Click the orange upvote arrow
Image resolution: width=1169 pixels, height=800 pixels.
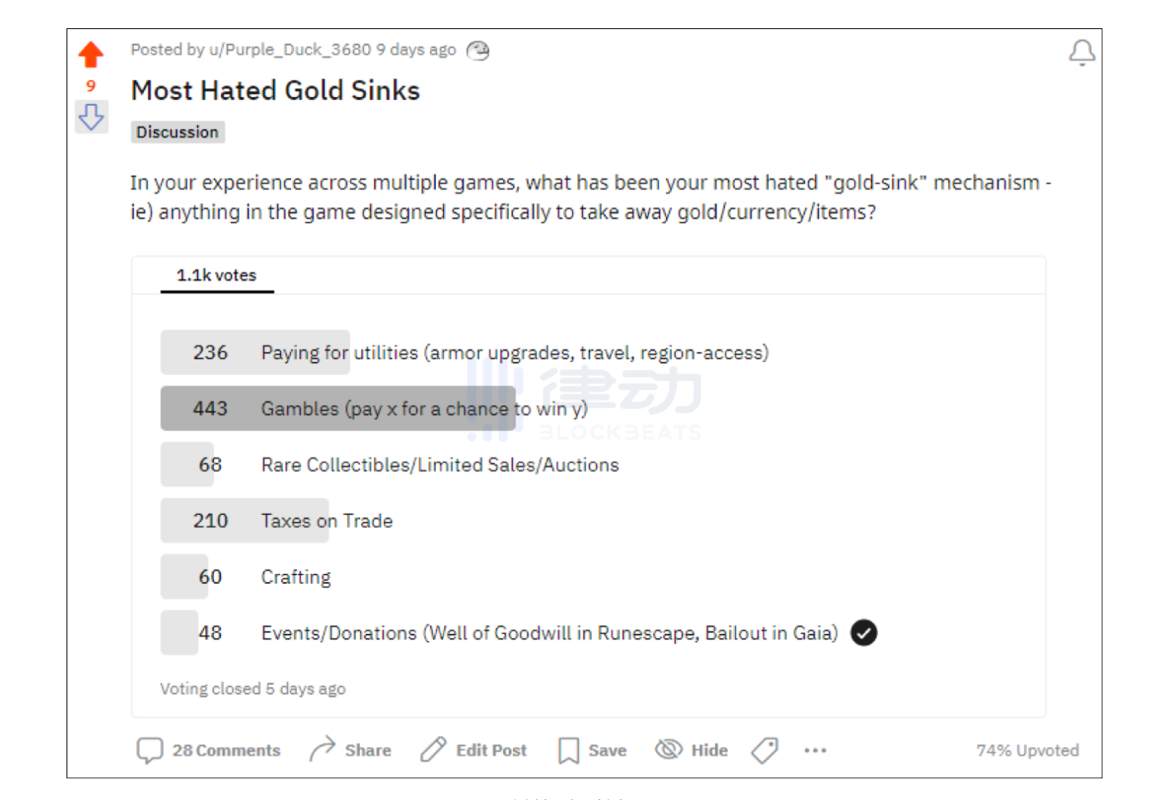[x=91, y=55]
